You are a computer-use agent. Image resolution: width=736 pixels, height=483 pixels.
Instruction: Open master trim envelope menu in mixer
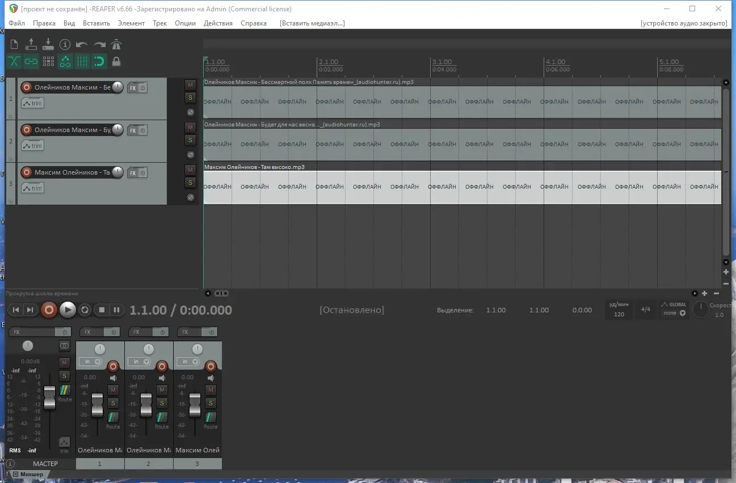click(65, 443)
